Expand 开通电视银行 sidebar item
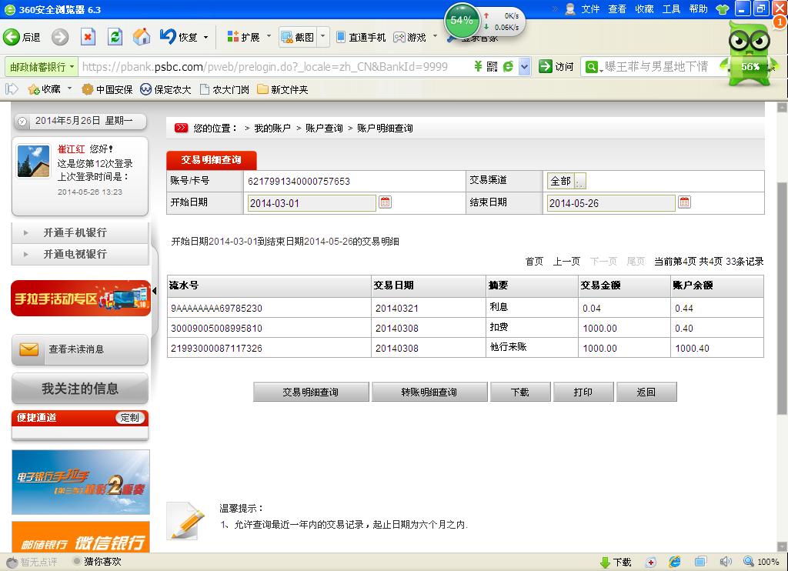The width and height of the screenshot is (788, 571). pyautogui.click(x=75, y=254)
